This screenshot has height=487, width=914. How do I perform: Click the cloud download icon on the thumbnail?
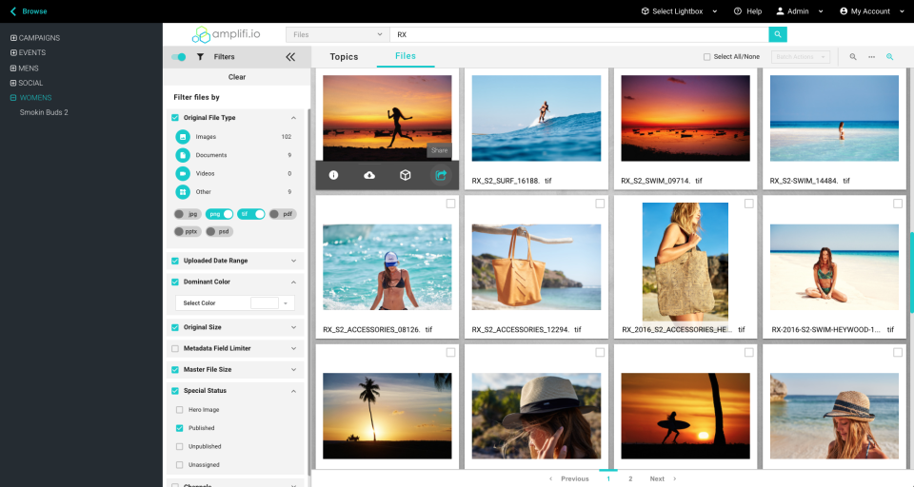point(369,175)
